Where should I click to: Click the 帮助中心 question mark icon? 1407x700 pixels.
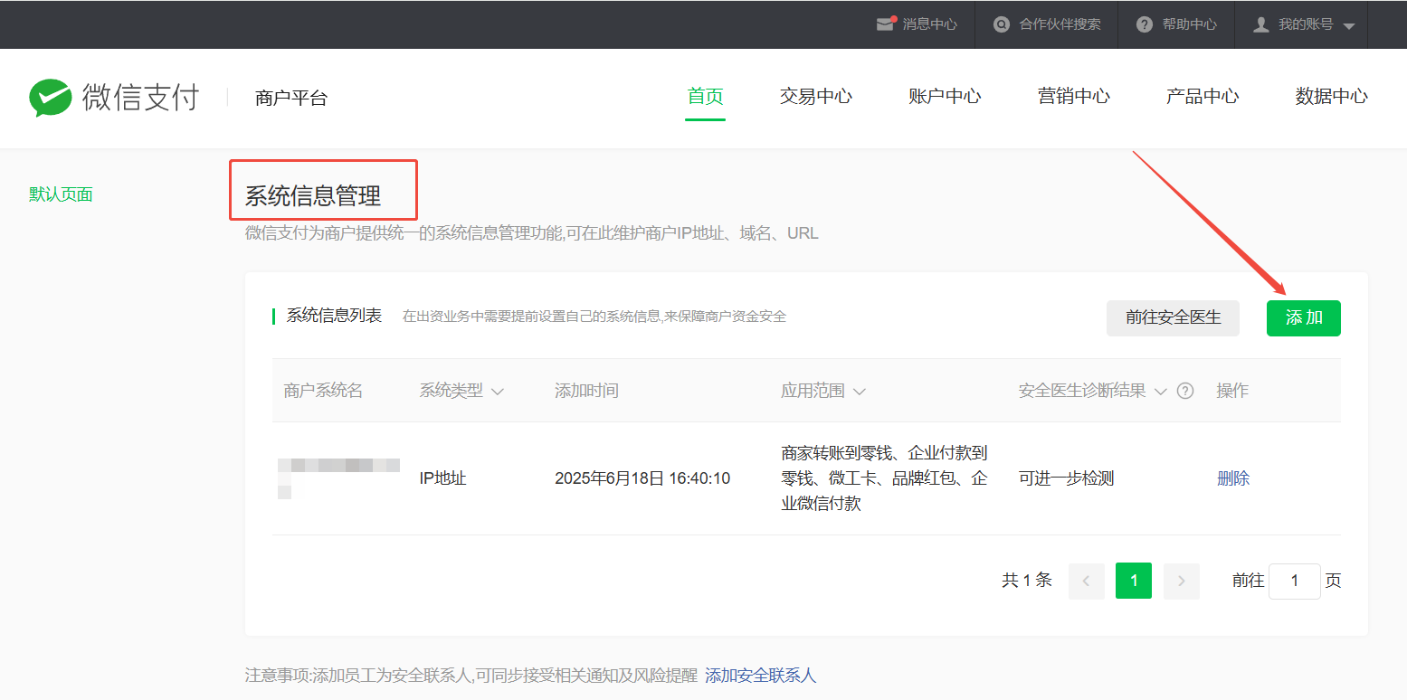point(1145,24)
